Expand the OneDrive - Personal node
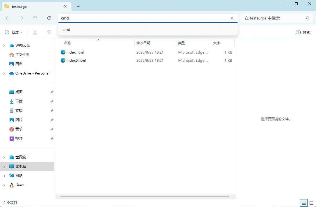 [4, 73]
